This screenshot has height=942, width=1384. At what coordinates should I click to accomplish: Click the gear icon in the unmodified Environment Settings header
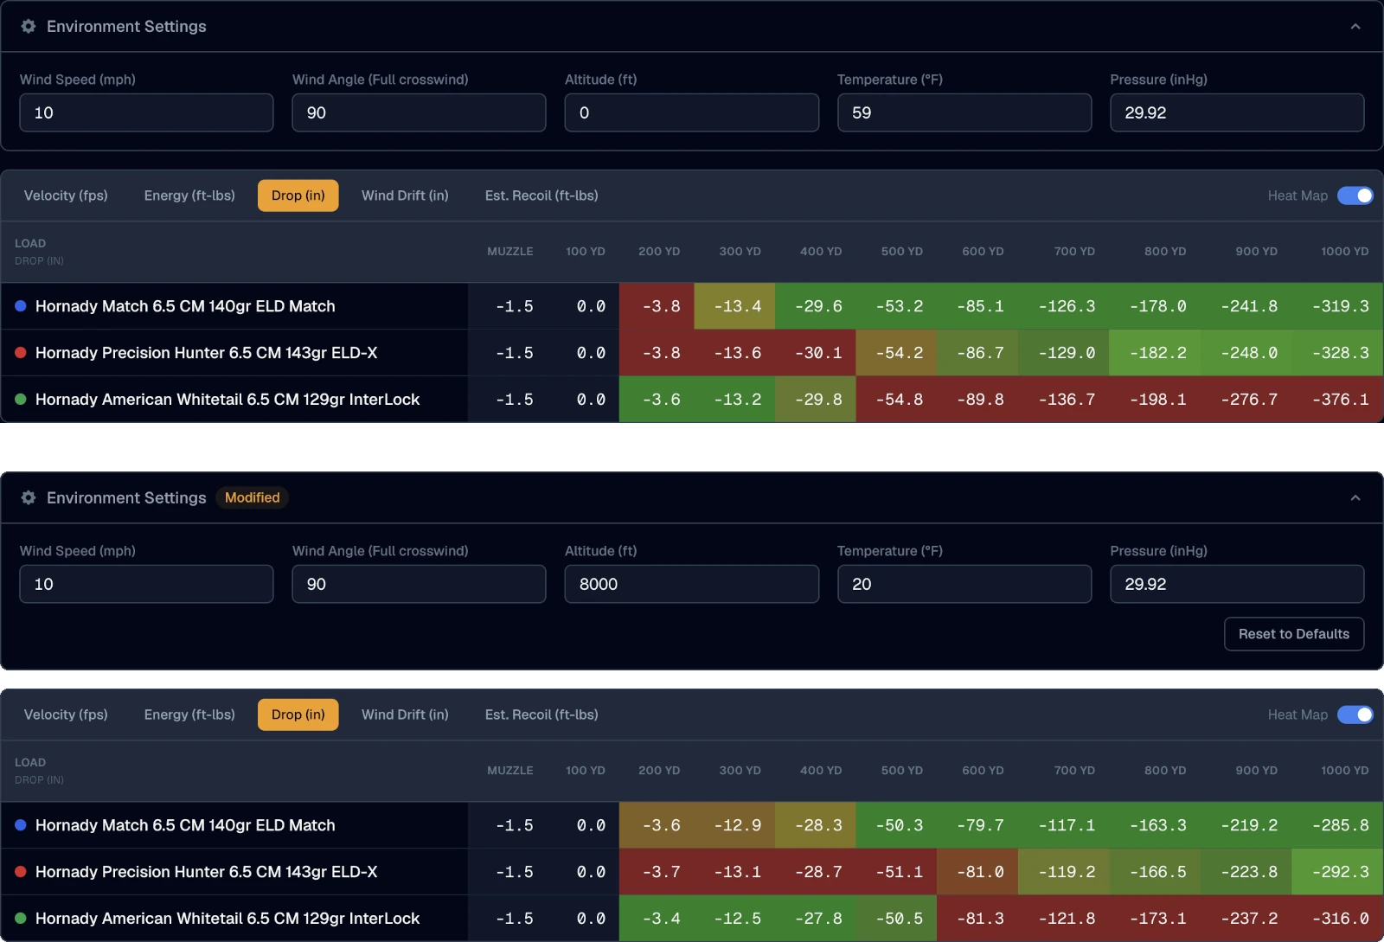[29, 27]
